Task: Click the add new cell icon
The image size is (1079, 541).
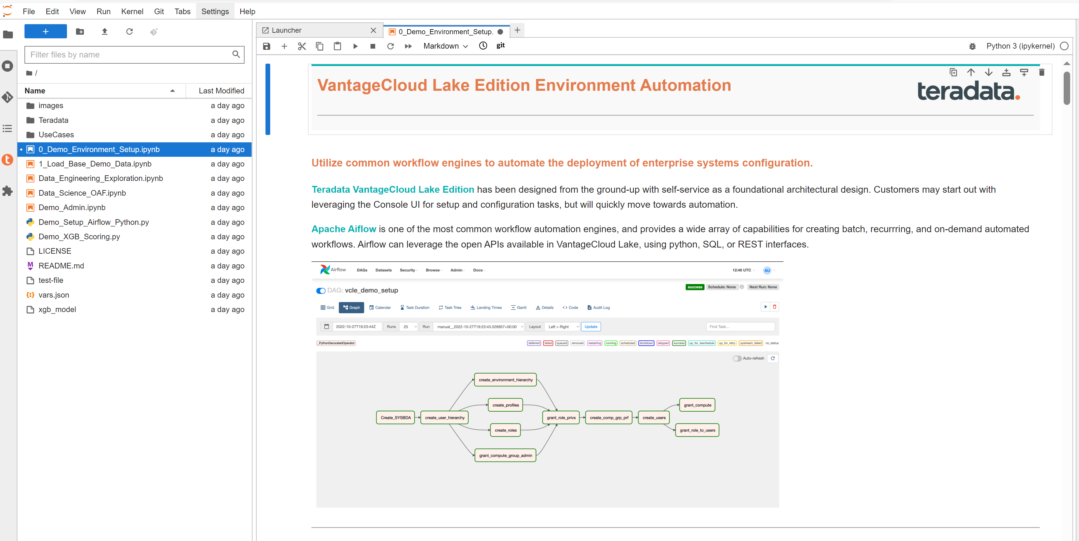Action: (x=284, y=46)
